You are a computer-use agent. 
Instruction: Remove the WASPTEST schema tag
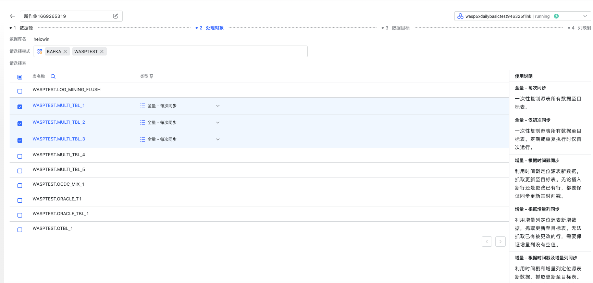pos(102,51)
